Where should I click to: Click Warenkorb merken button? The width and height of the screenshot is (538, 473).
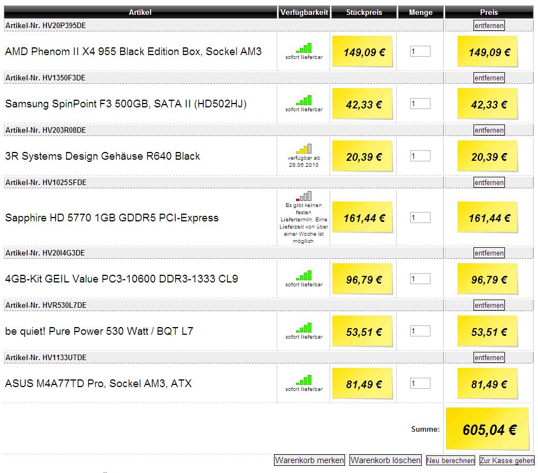[x=309, y=460]
